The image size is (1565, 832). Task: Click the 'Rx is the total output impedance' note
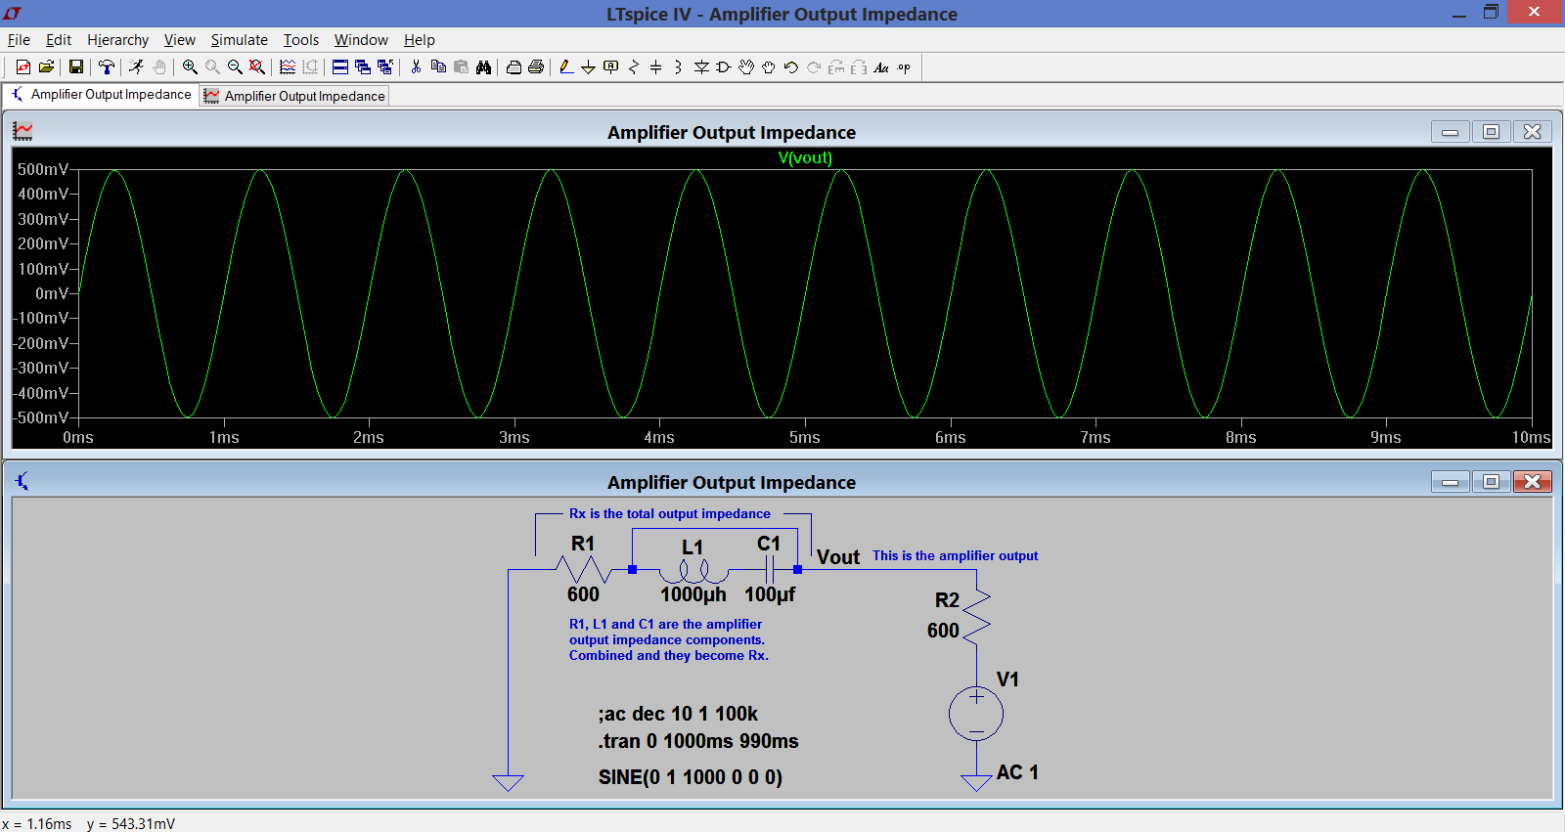coord(670,513)
